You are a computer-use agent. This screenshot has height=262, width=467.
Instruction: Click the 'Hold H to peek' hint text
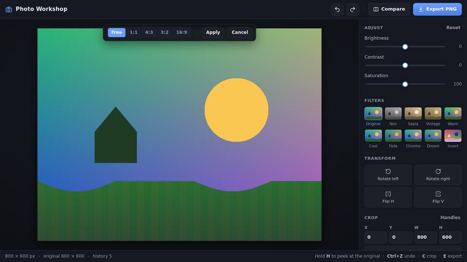pyautogui.click(x=347, y=256)
